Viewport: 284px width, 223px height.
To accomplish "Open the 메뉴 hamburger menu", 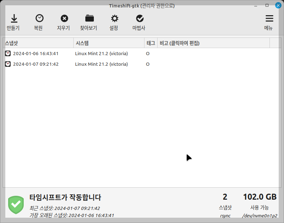I will point(269,18).
